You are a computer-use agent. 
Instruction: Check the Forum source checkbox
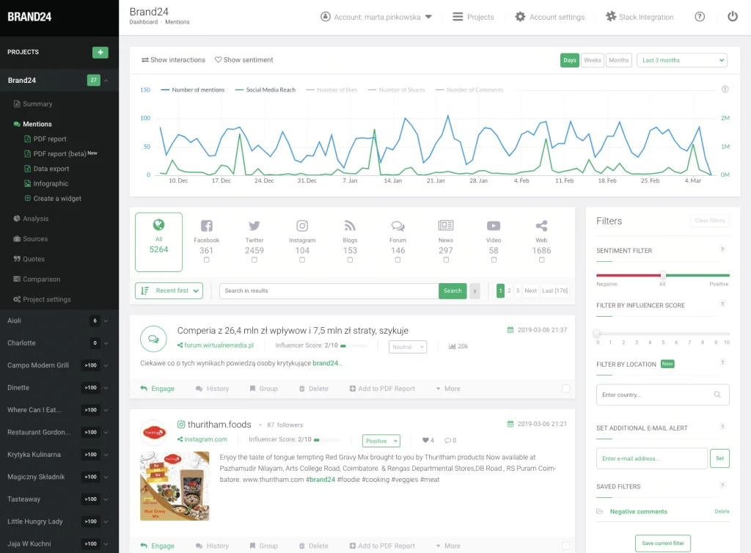(398, 260)
